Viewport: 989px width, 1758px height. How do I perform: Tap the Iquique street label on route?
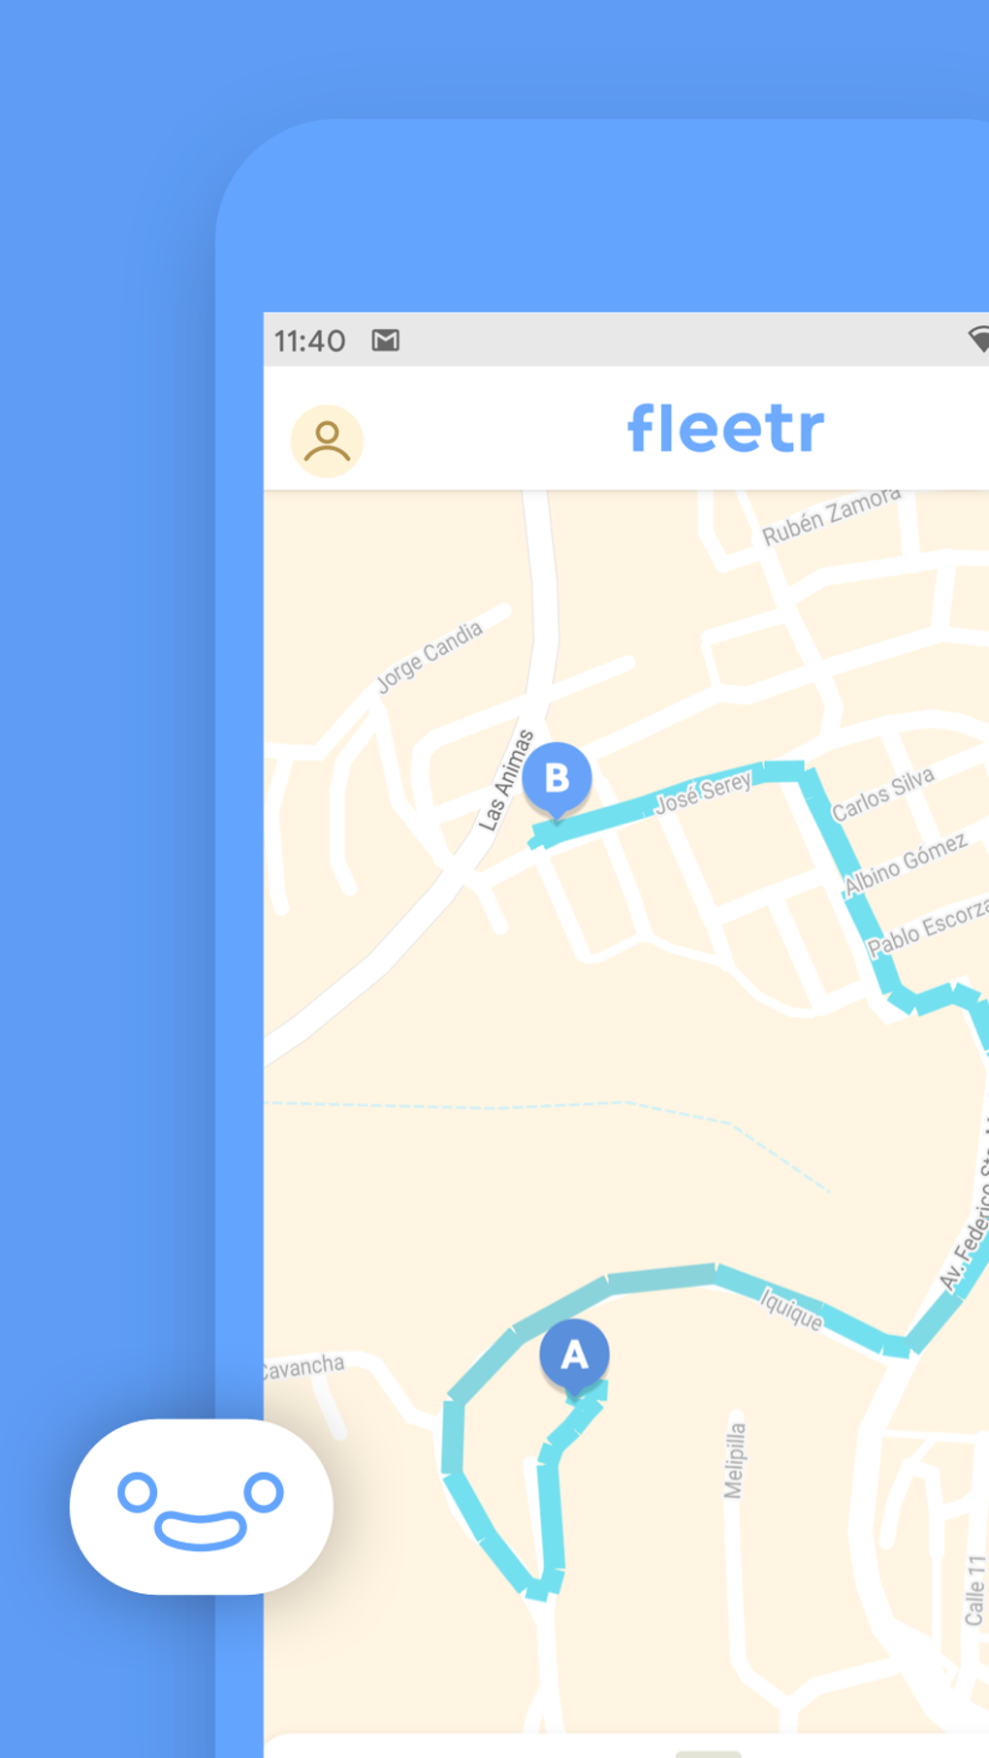coord(791,1309)
